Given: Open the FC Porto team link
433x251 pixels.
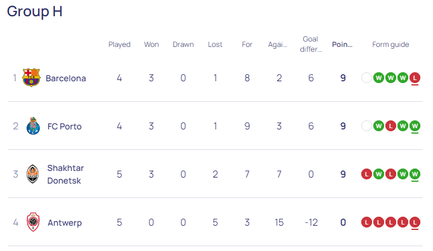Looking at the screenshot, I should pyautogui.click(x=65, y=126).
